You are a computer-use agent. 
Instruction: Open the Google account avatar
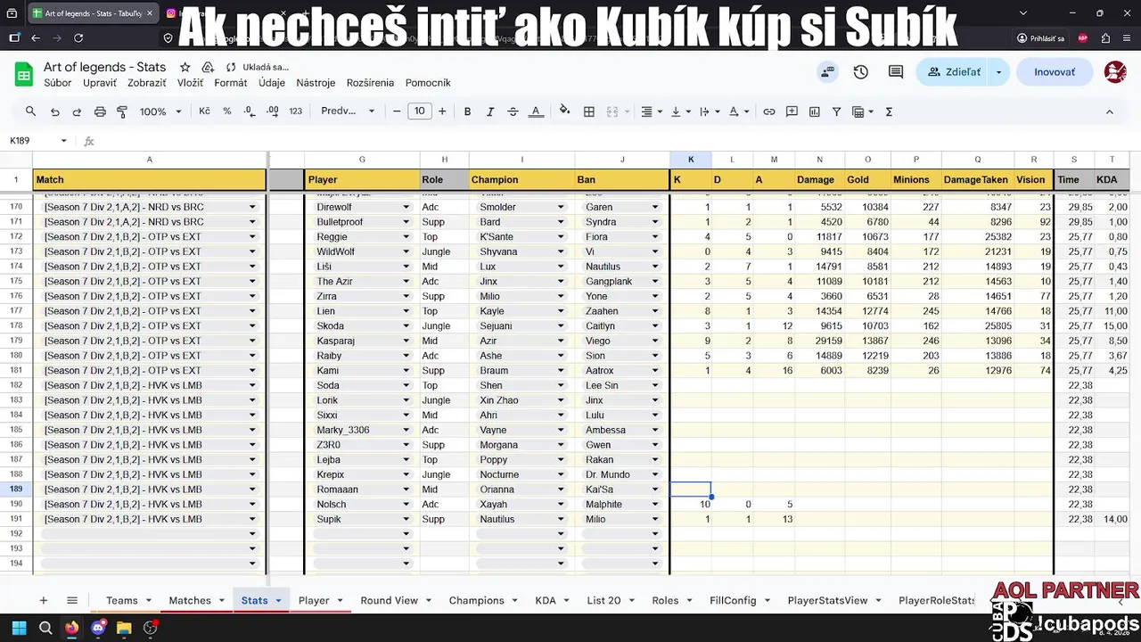[1115, 72]
